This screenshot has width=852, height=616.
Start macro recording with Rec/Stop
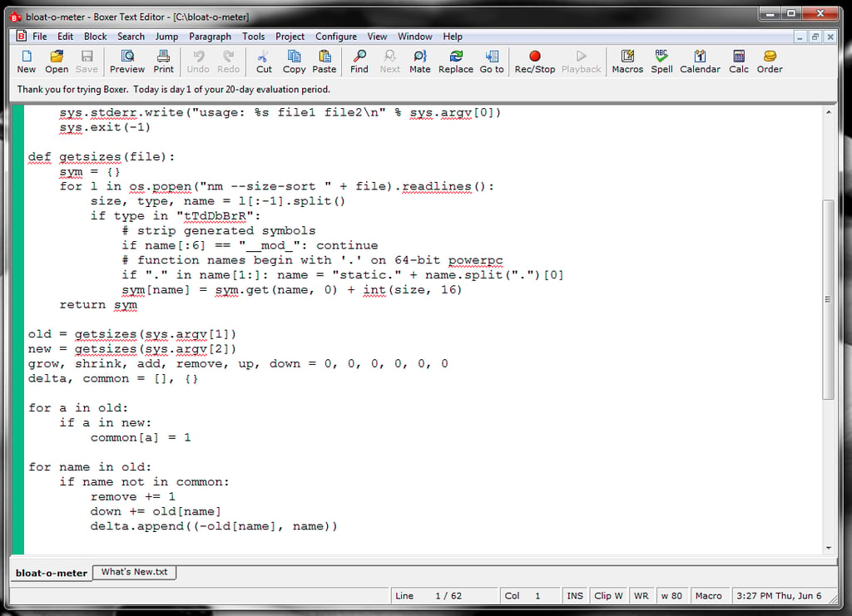535,62
